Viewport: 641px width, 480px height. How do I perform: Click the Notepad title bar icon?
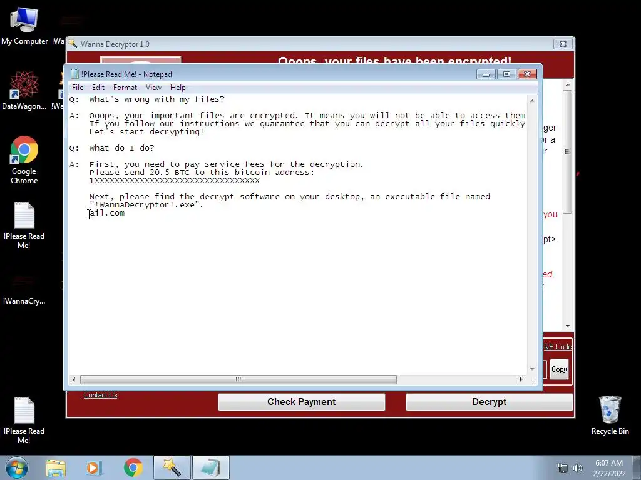point(74,74)
